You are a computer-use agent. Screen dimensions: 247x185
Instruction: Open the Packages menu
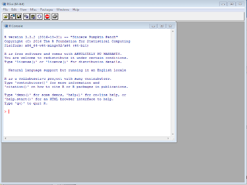pyautogui.click(x=47, y=10)
